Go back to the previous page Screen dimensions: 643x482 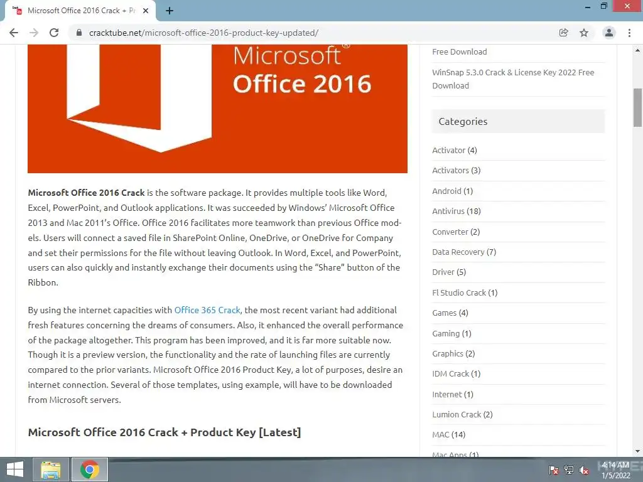[x=14, y=33]
